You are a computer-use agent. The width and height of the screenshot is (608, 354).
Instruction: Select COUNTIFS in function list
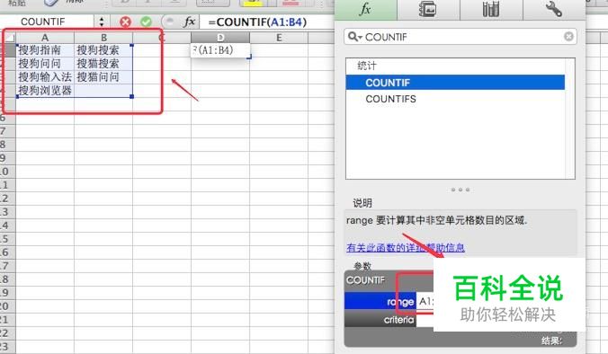pyautogui.click(x=455, y=99)
